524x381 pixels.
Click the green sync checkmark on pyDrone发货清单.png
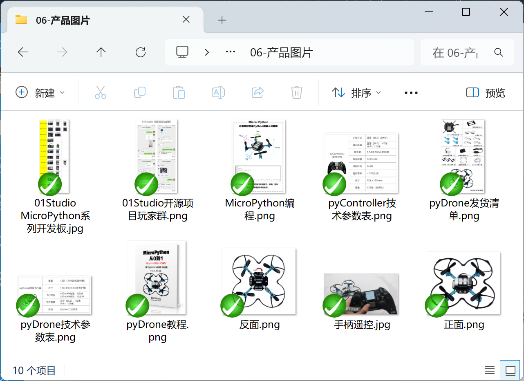coord(452,184)
